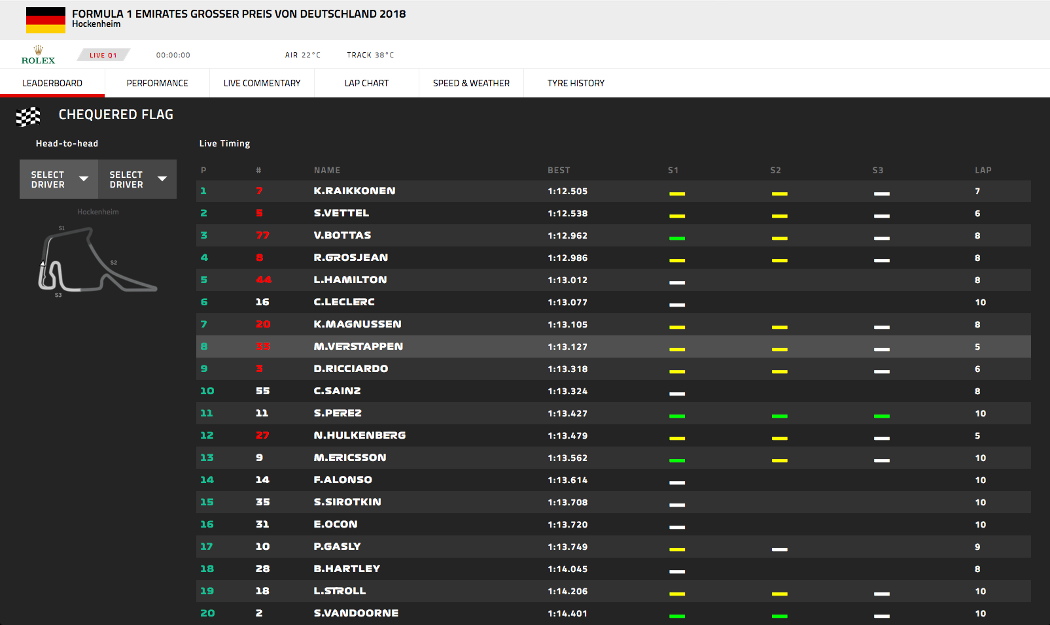Click the Rolex logo
Image resolution: width=1050 pixels, height=625 pixels.
[x=38, y=55]
